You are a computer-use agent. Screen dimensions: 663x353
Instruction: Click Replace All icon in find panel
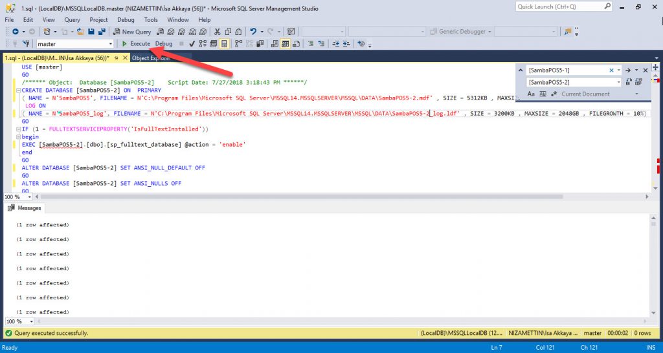pos(639,81)
